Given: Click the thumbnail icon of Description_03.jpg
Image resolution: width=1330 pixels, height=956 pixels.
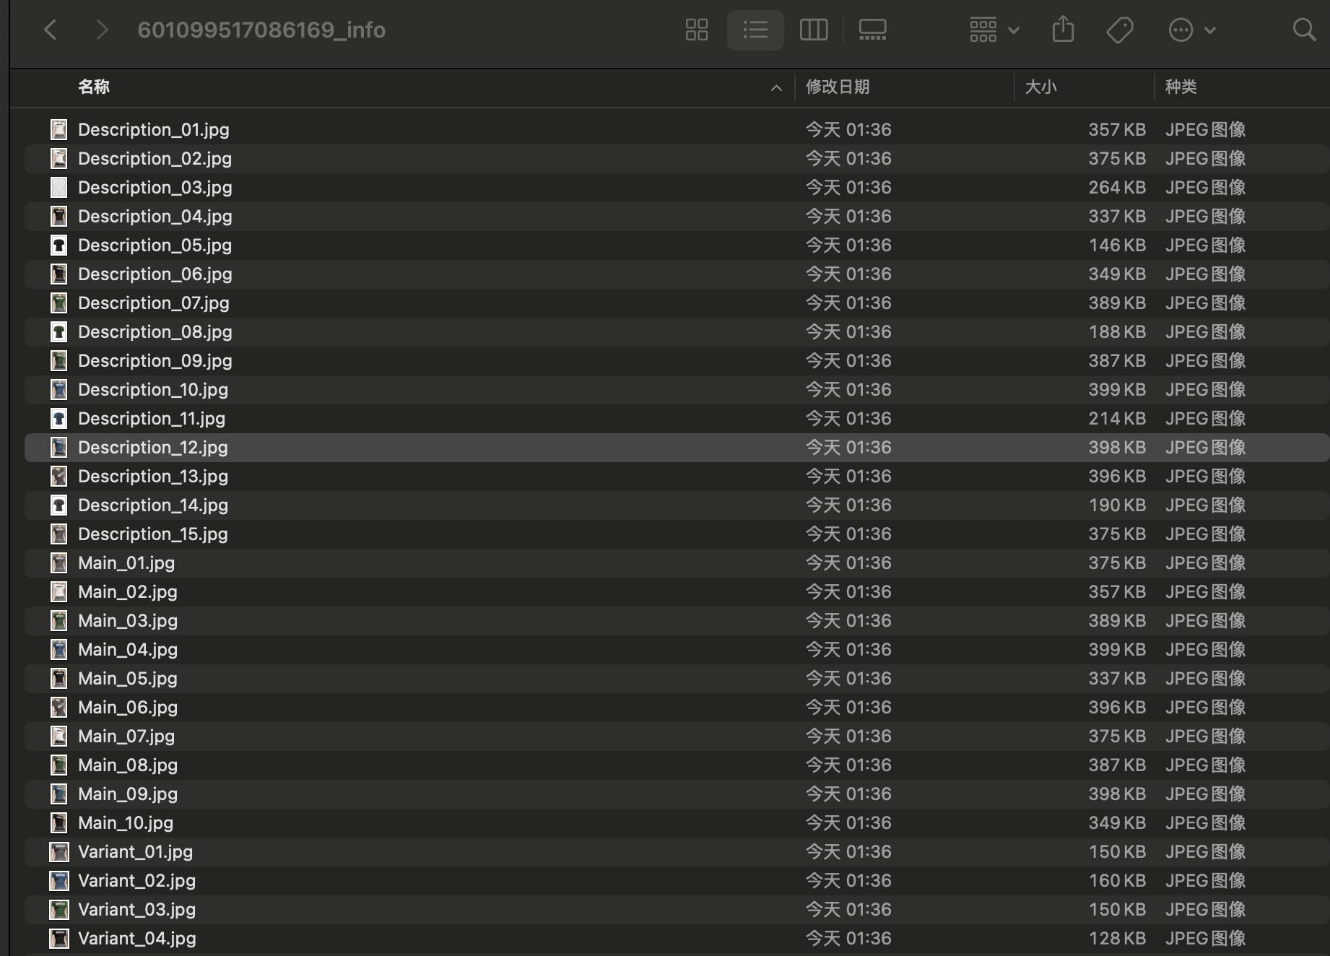Looking at the screenshot, I should [58, 187].
